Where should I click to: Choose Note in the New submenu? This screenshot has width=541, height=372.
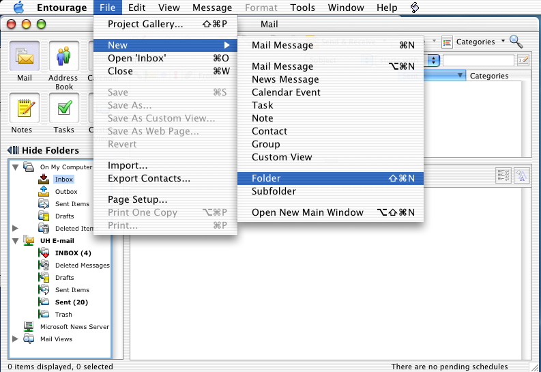330,118
